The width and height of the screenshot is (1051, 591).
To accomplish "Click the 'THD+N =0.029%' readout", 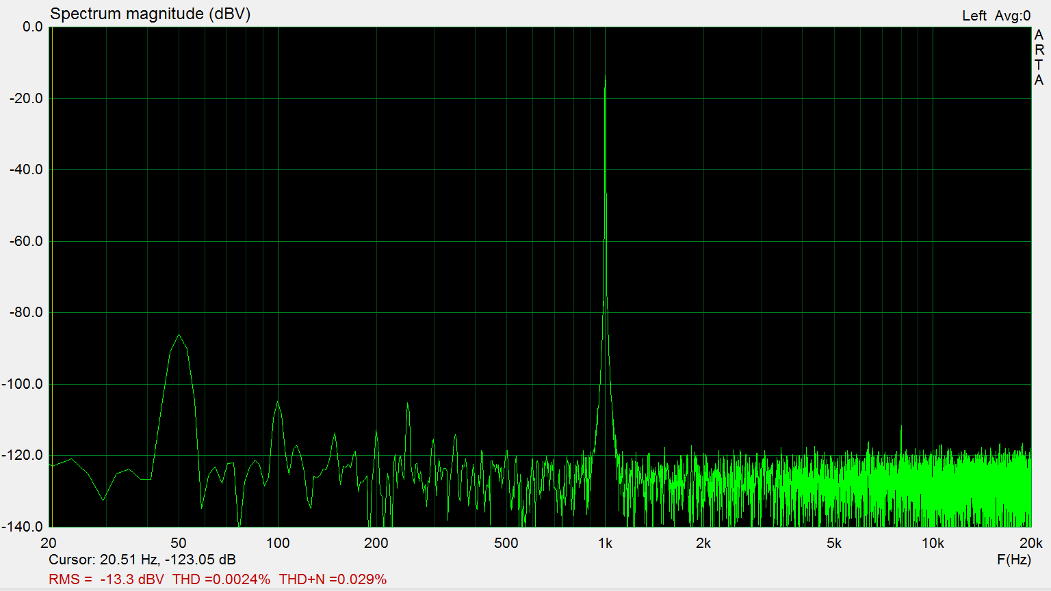I will pos(333,579).
